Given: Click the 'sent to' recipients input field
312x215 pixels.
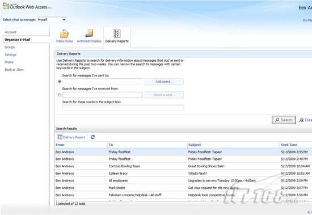Looking at the screenshot, I should [x=103, y=82].
